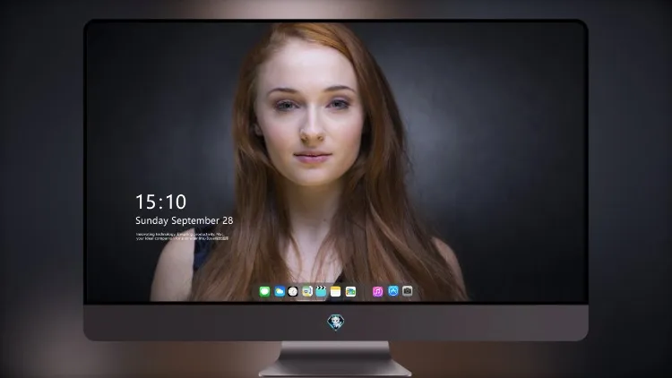Launch the clapperboard video app
The width and height of the screenshot is (672, 378).
[321, 292]
